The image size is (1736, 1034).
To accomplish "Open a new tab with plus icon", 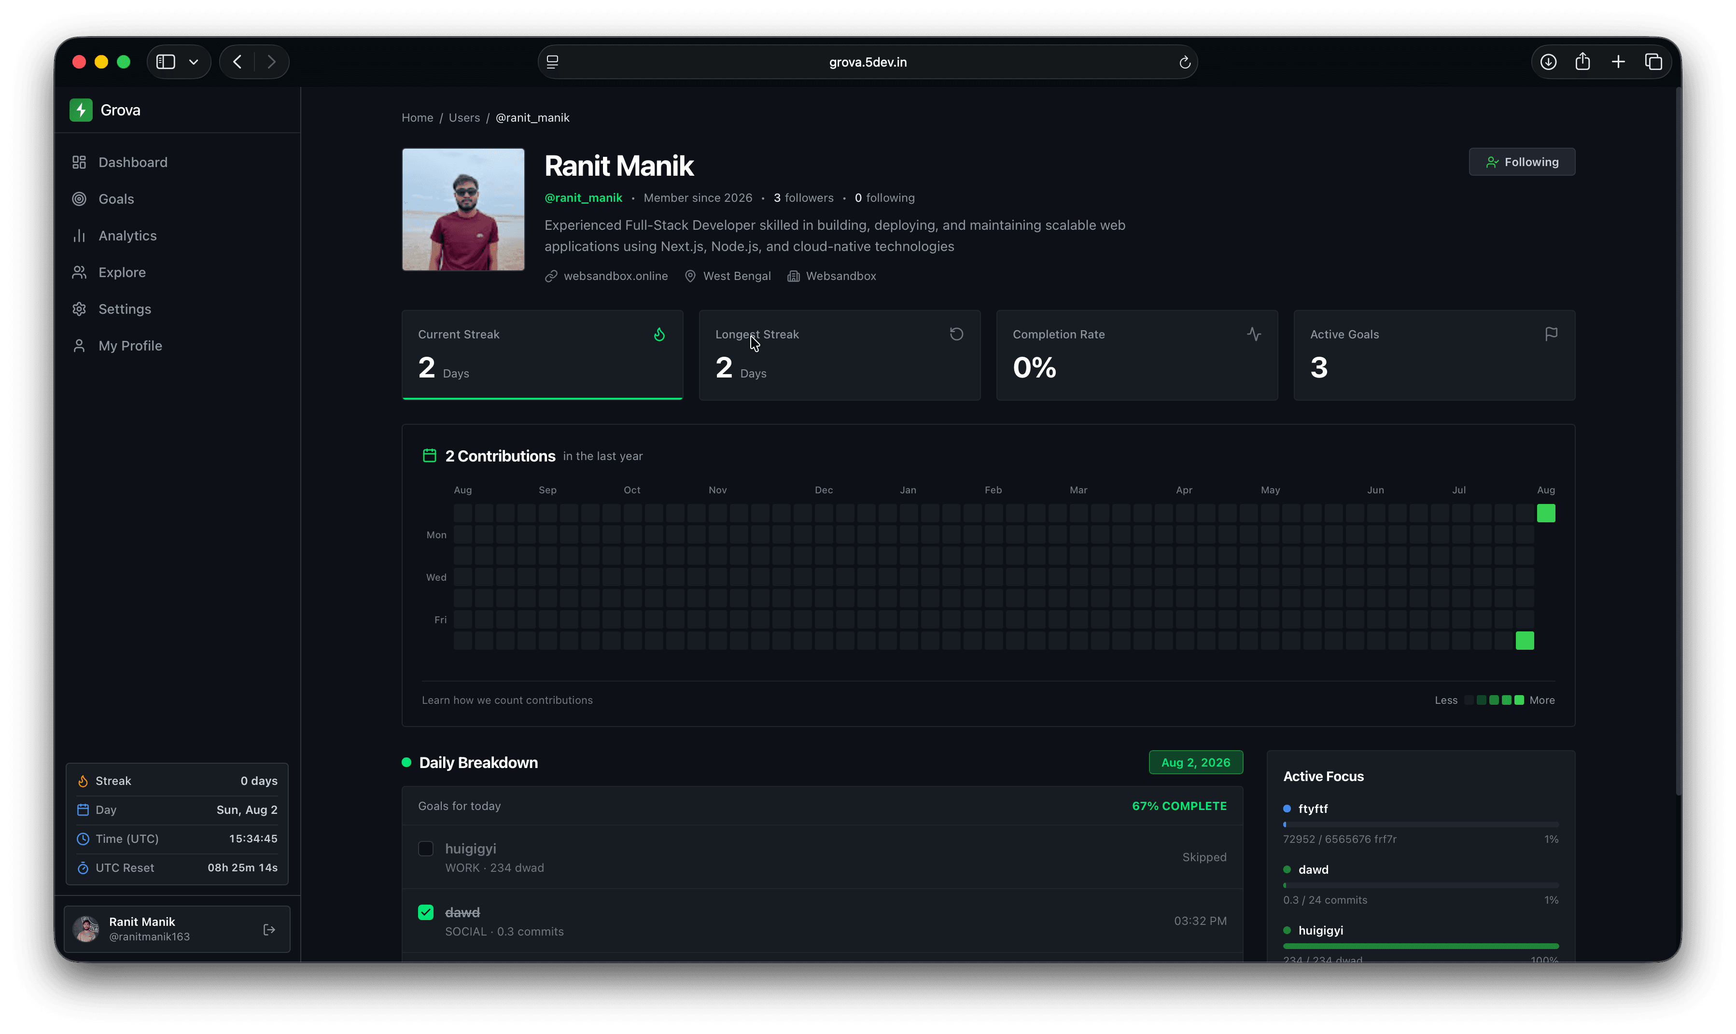I will [x=1618, y=63].
